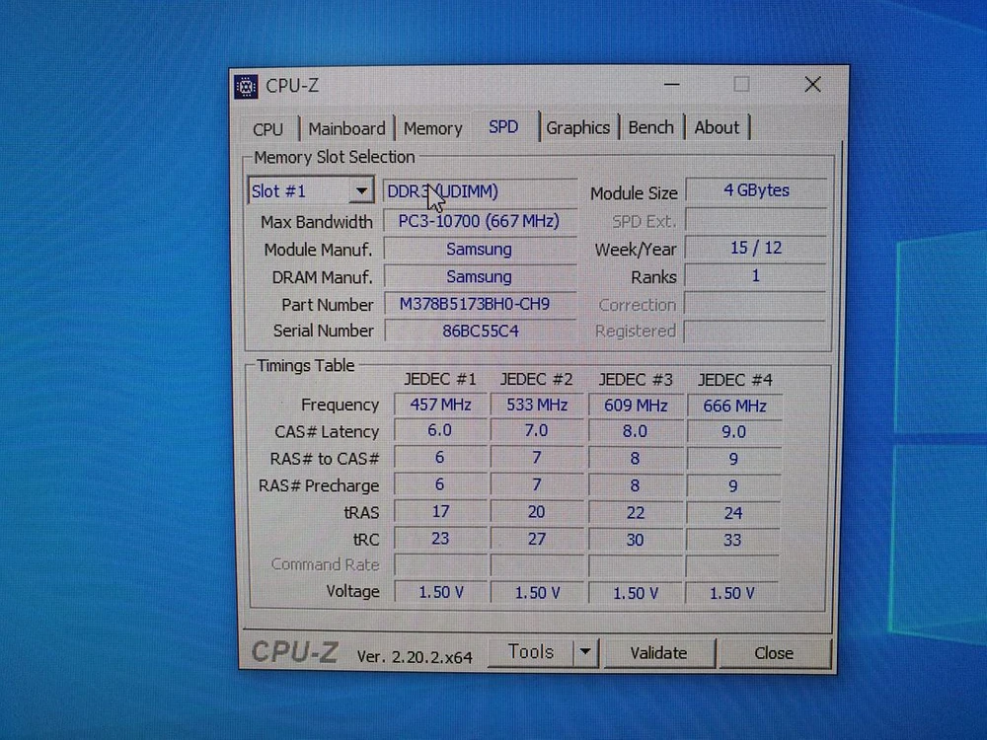Viewport: 987px width, 740px height.
Task: Click JEDEC #1 frequency 457 MHz
Action: [440, 405]
